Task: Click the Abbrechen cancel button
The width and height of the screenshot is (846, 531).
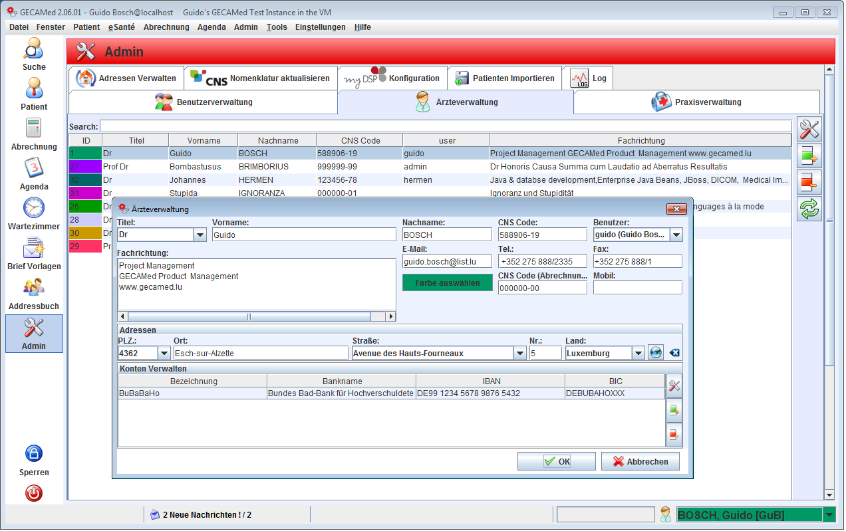Action: click(x=640, y=461)
